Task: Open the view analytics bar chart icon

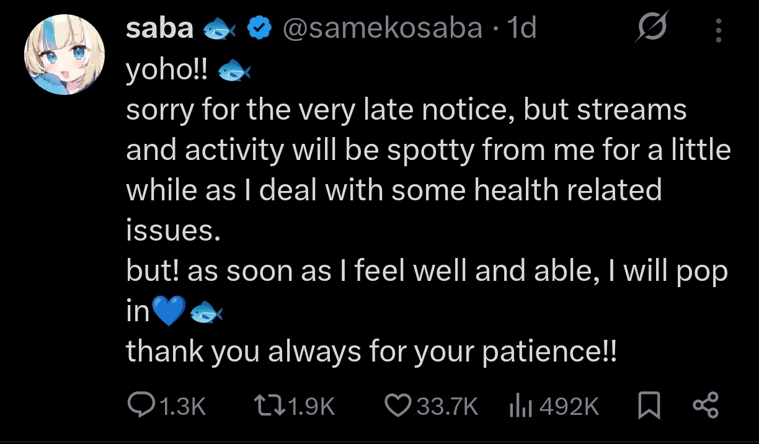Action: [518, 406]
